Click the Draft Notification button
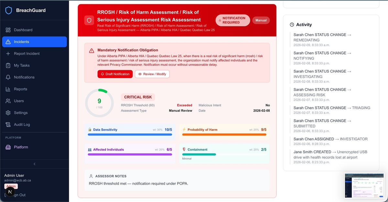This screenshot has height=202, width=388. click(x=115, y=74)
